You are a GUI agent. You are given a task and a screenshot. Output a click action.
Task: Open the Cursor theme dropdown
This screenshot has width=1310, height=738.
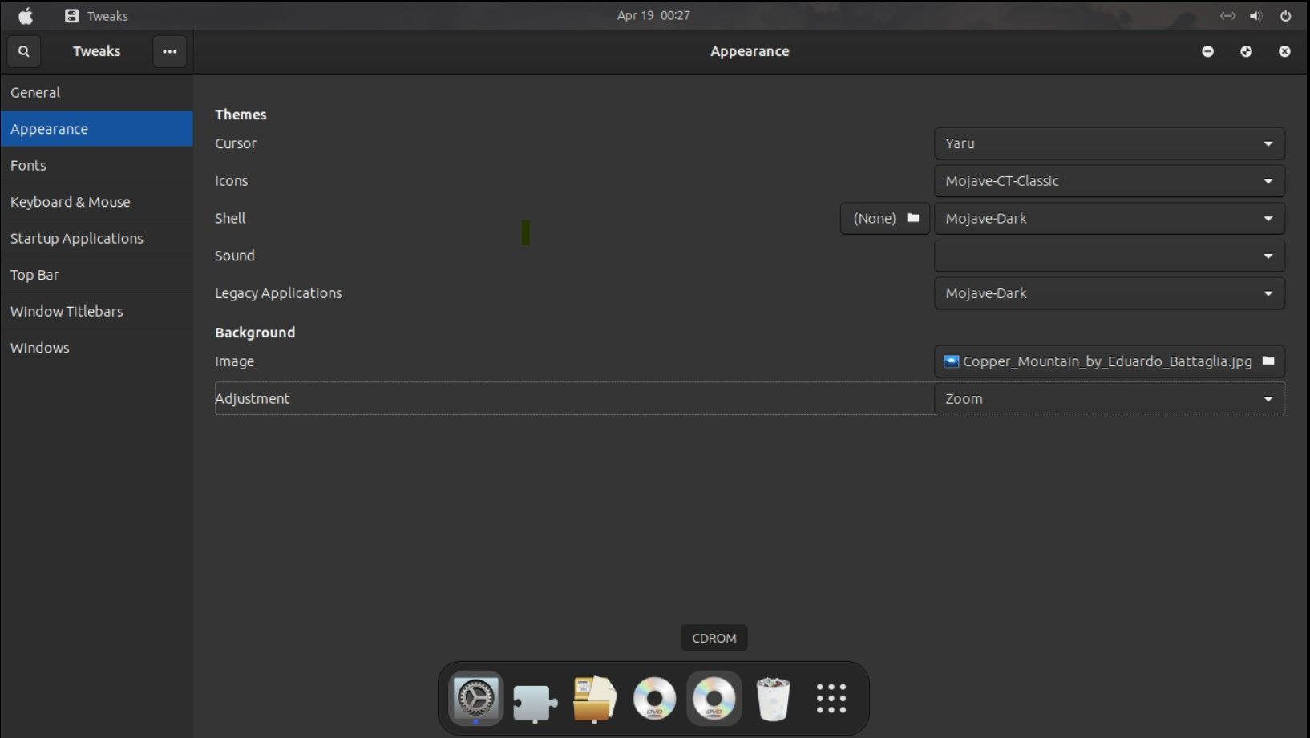(1109, 143)
